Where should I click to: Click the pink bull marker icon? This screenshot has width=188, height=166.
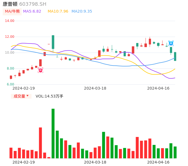[x=40, y=70]
